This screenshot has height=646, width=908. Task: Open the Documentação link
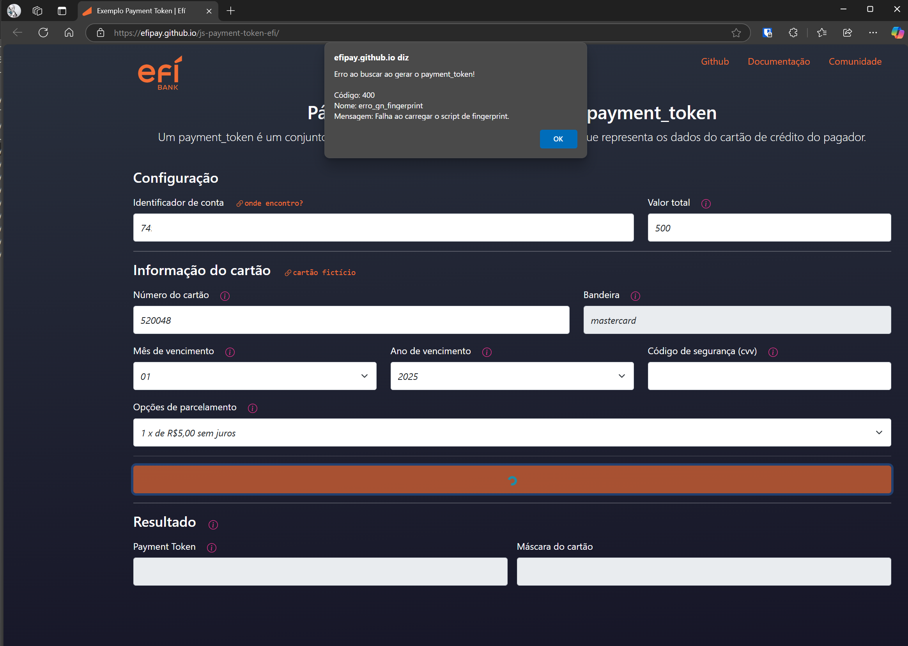coord(779,62)
